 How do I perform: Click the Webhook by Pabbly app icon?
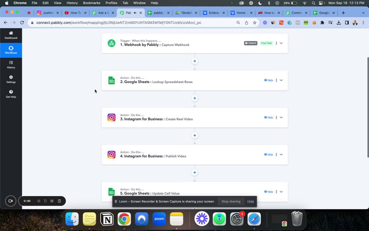tap(112, 43)
